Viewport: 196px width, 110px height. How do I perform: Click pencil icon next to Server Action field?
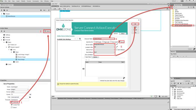tap(117, 44)
